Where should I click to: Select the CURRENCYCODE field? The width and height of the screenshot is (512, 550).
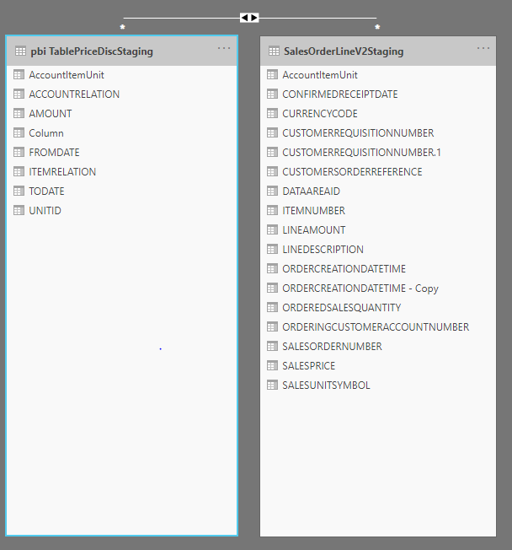click(320, 114)
